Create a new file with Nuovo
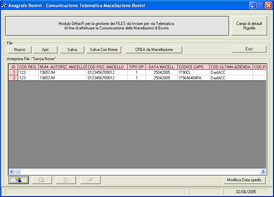The image size is (274, 197). click(x=20, y=50)
